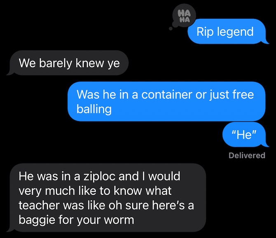Click the word "ziploc" in the gray message
This screenshot has width=276, height=238.
click(x=99, y=177)
